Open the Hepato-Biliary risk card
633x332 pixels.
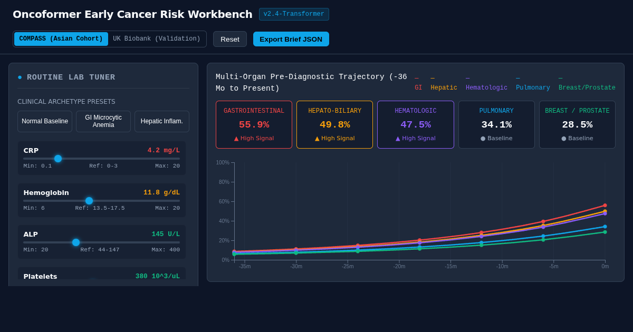[335, 125]
